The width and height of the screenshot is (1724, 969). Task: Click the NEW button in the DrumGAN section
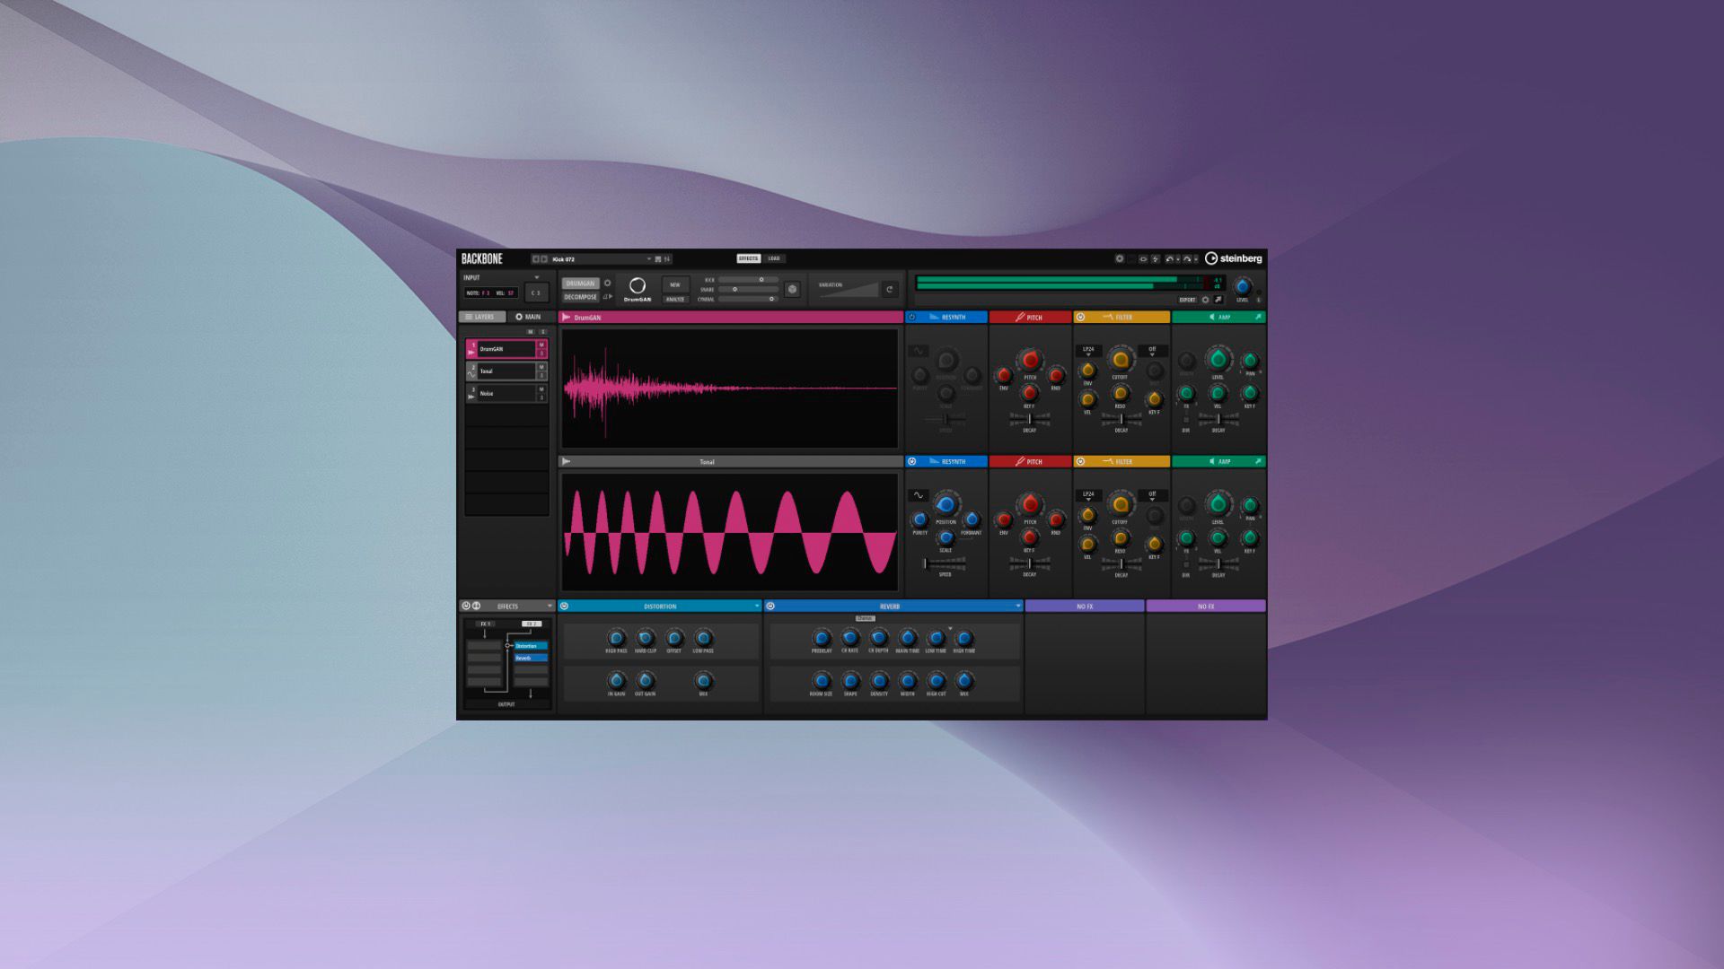point(675,284)
